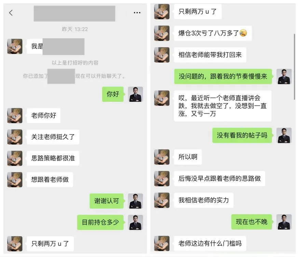The width and height of the screenshot is (299, 257).
Task: Tap avatar beside 没有看我的帖子吗 message
Action: pyautogui.click(x=284, y=135)
